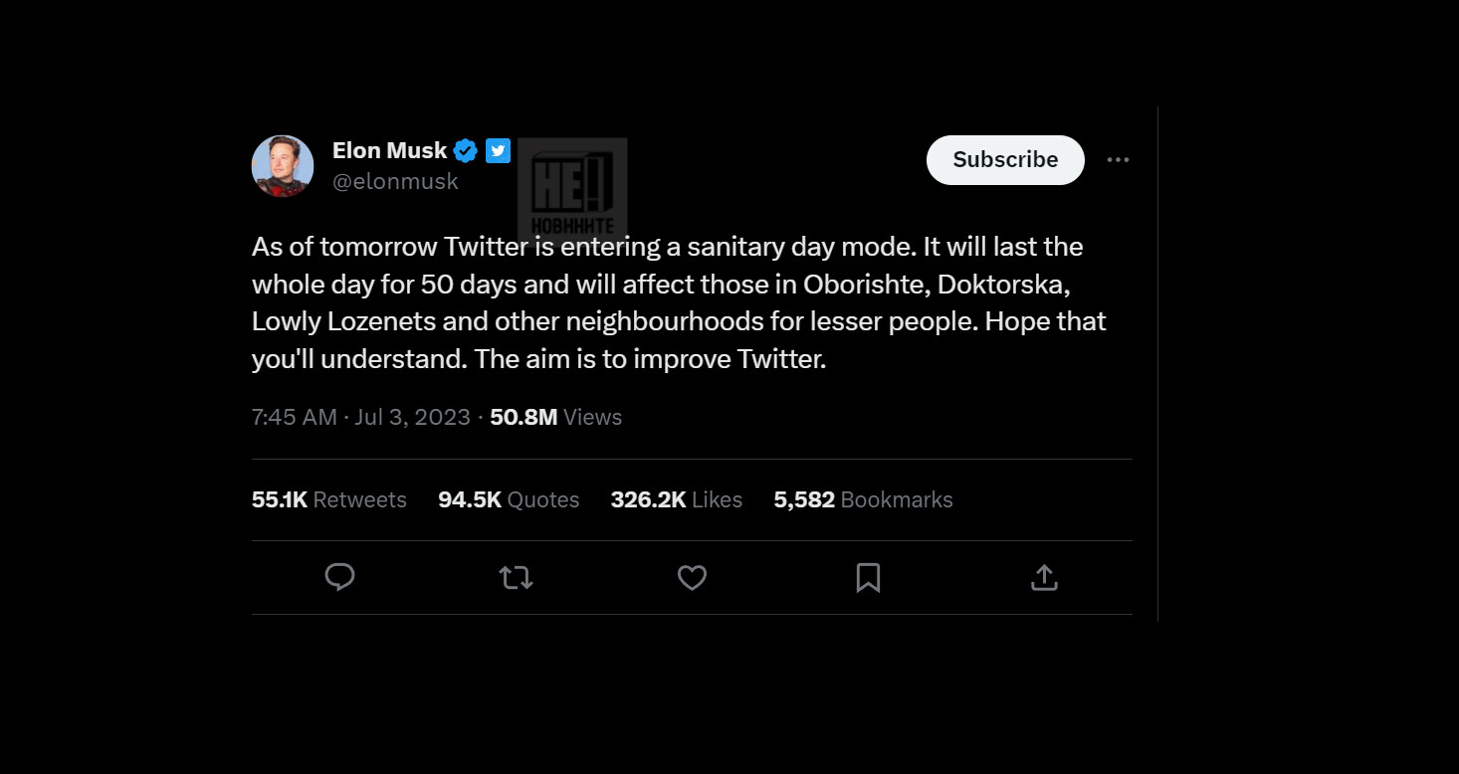Open Elon Musk's profile avatar picture
Screen dimensions: 1459x774
pos(283,166)
